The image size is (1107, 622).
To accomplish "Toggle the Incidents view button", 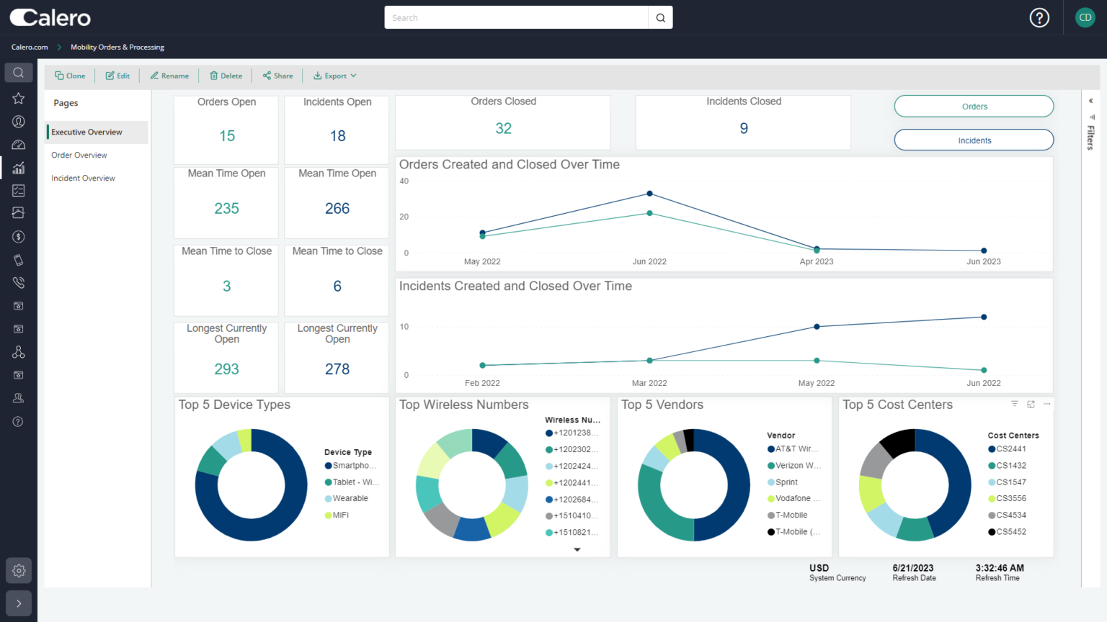I will pyautogui.click(x=974, y=140).
